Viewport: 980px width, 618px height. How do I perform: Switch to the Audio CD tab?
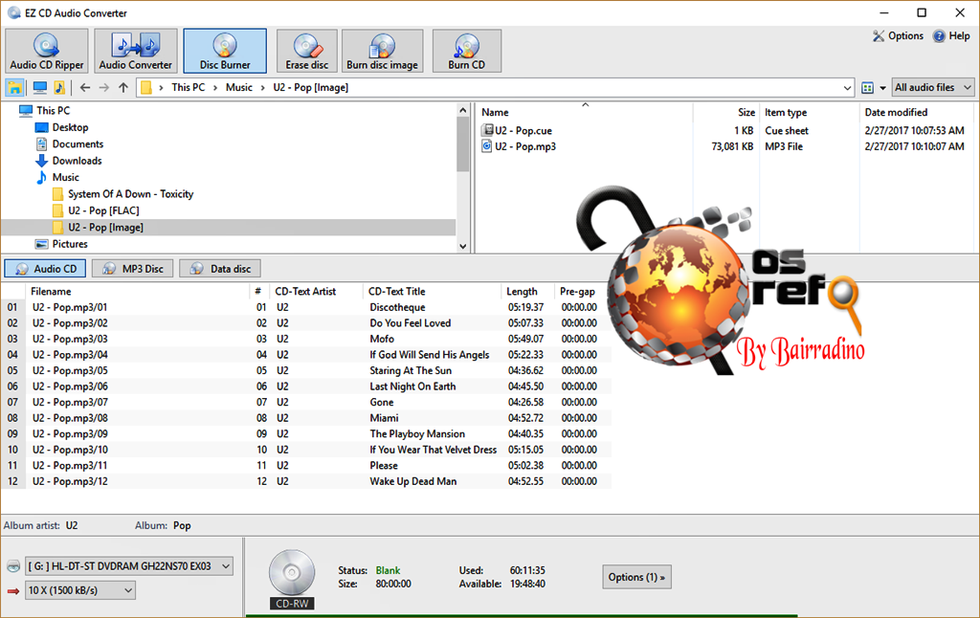click(45, 269)
